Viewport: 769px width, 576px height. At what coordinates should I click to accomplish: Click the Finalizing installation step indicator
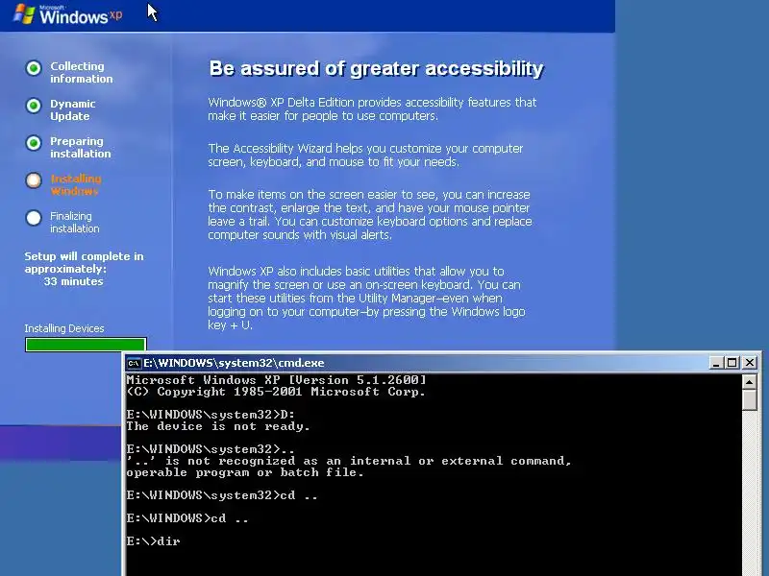pos(34,218)
